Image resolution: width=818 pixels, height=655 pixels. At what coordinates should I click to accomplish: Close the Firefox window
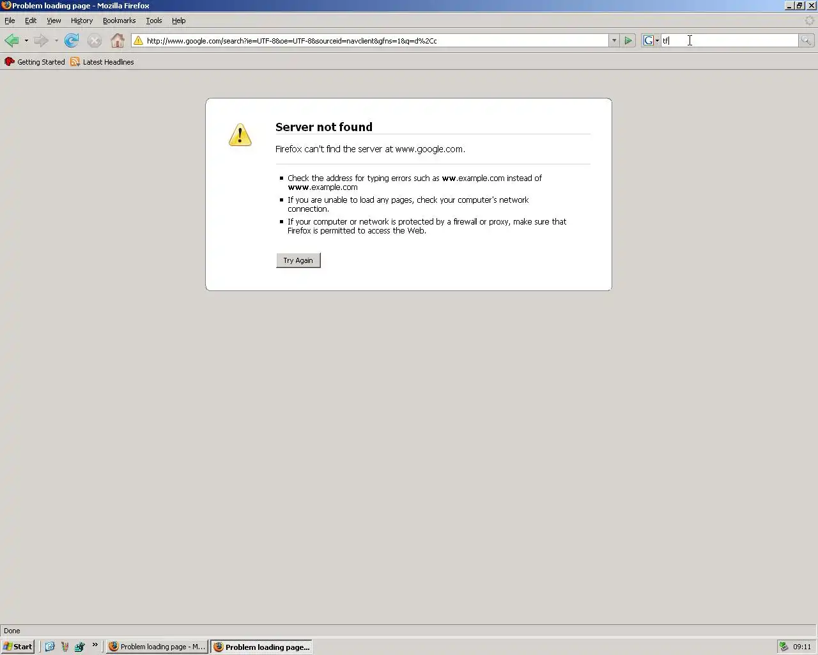pos(811,6)
